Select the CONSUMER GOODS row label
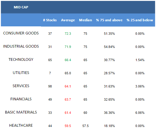The height and width of the screenshot is (133, 156). (21, 33)
